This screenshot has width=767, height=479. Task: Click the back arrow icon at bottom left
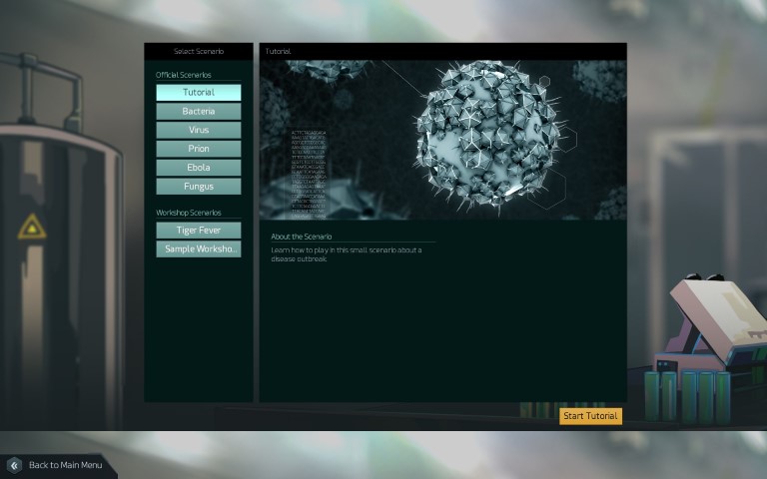pos(15,465)
